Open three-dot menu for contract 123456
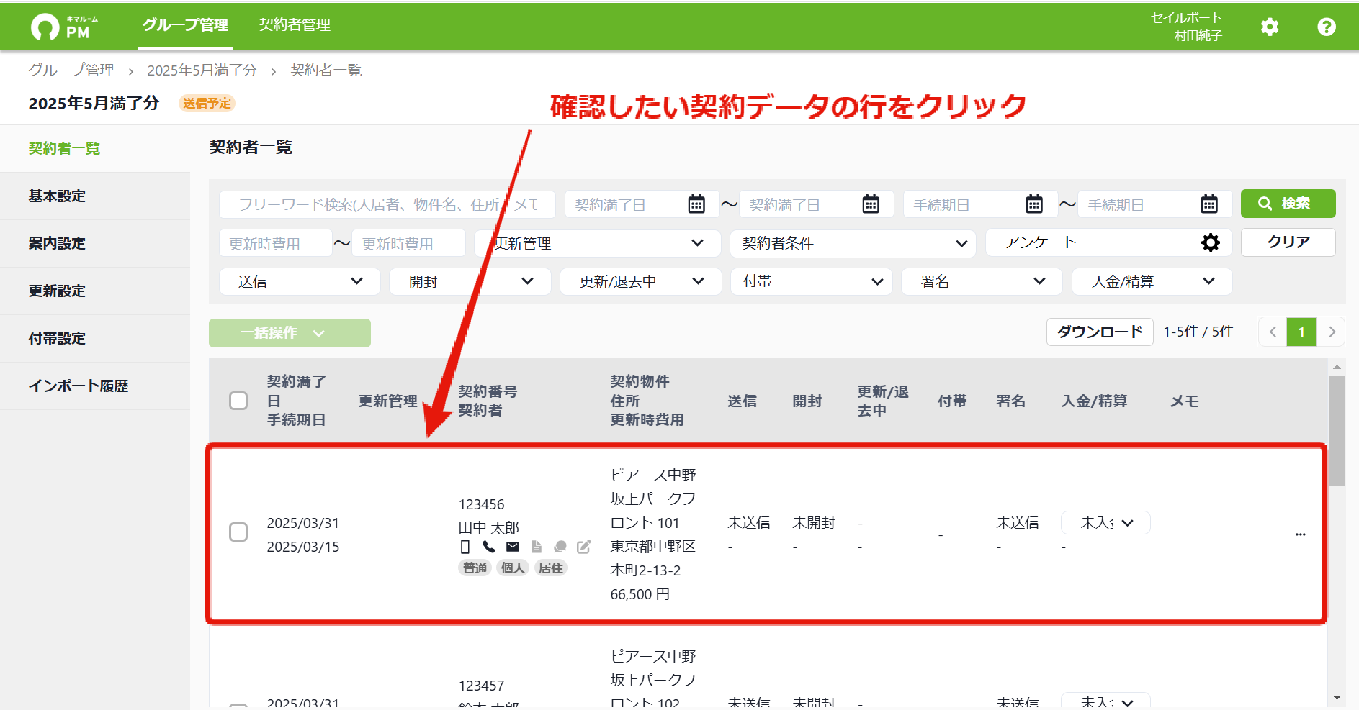This screenshot has width=1359, height=710. pyautogui.click(x=1300, y=534)
